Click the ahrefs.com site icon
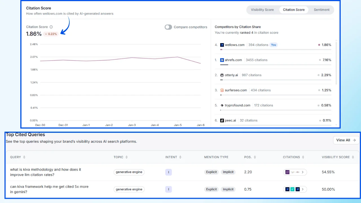Screen dimensions: 361x203 (x=222, y=60)
